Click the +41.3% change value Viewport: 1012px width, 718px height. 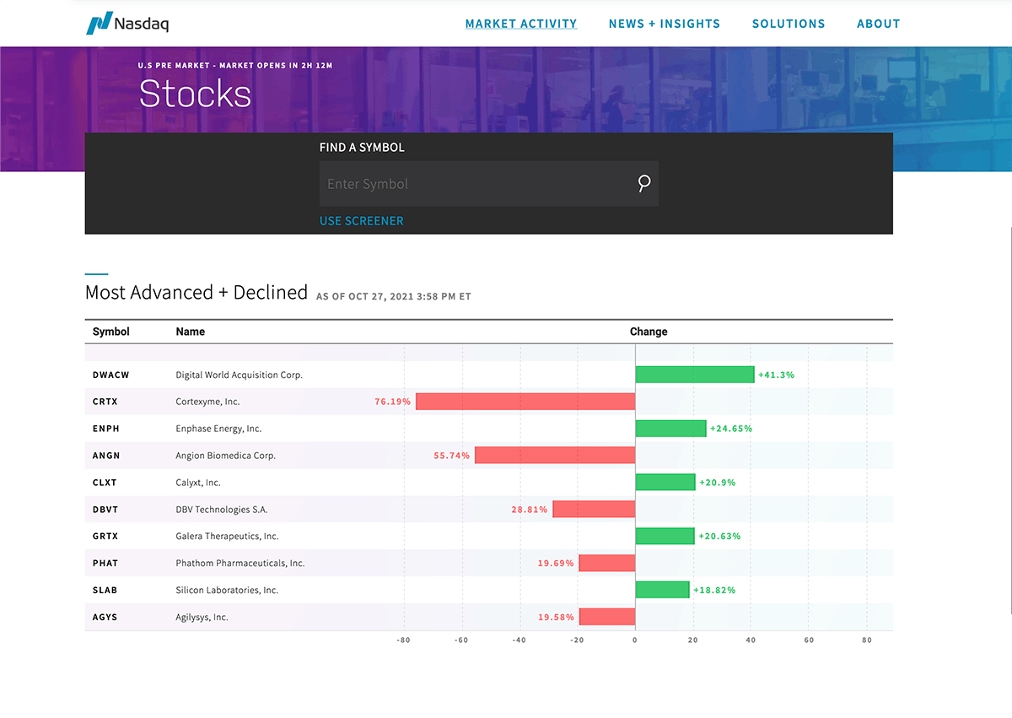point(777,375)
